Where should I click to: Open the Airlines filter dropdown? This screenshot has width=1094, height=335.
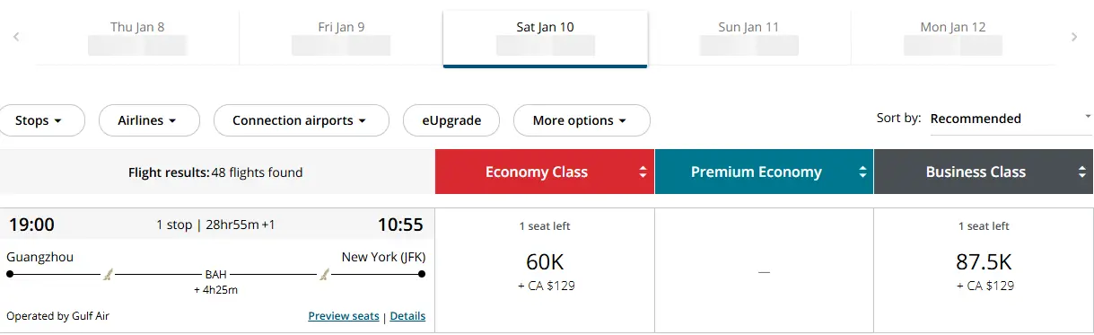tap(148, 120)
